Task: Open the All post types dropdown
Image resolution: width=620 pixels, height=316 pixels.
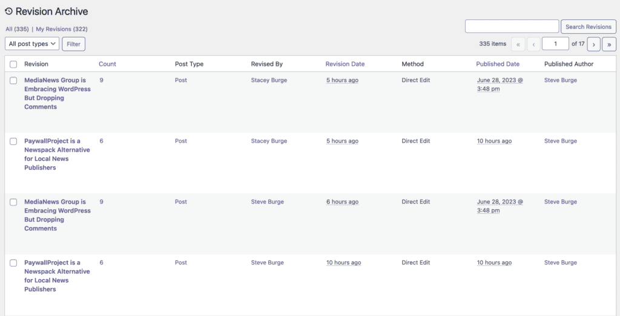Action: (32, 44)
